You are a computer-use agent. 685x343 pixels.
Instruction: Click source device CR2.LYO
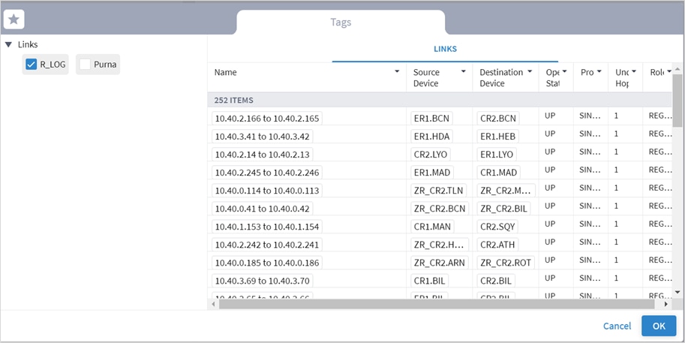click(x=431, y=155)
